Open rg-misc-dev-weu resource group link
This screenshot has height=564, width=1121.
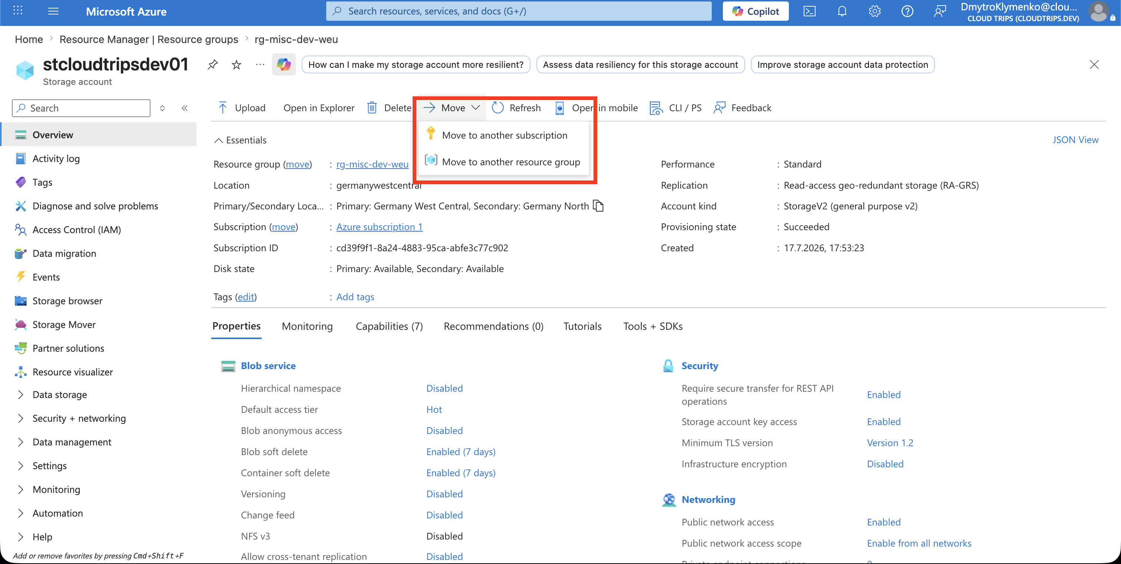[372, 164]
